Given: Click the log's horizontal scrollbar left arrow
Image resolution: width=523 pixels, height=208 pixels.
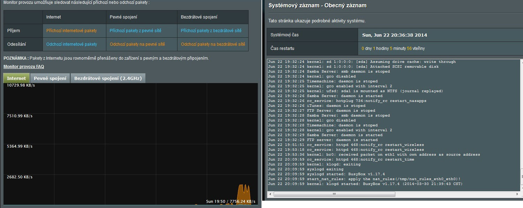Looking at the screenshot, I should [270, 194].
